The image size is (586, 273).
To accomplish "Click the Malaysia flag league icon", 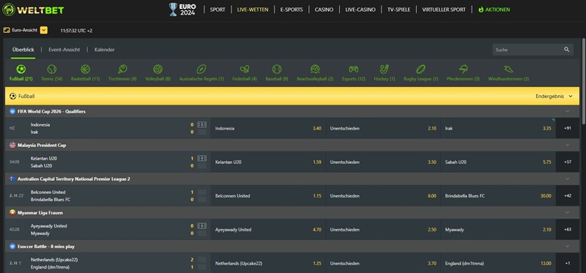I will (x=12, y=145).
